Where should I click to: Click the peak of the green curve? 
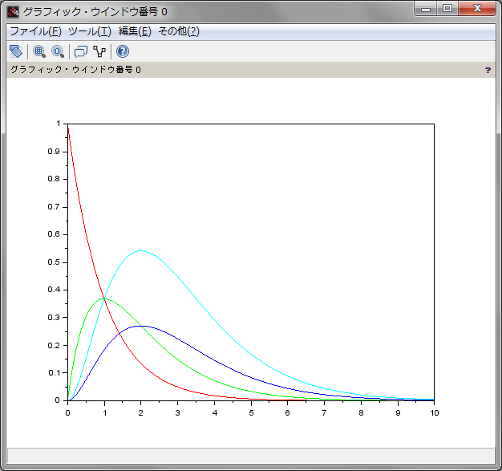click(104, 298)
